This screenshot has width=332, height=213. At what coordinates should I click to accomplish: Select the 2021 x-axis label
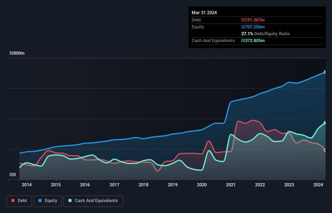pos(231,185)
